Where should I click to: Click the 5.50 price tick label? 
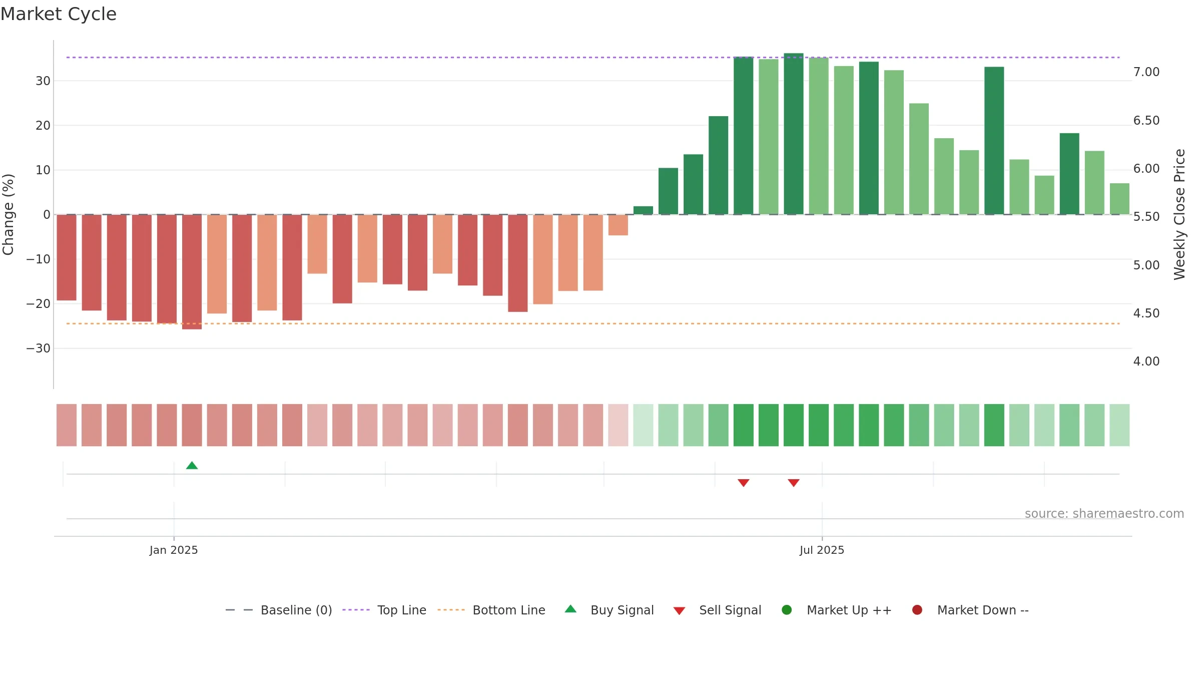coord(1146,217)
